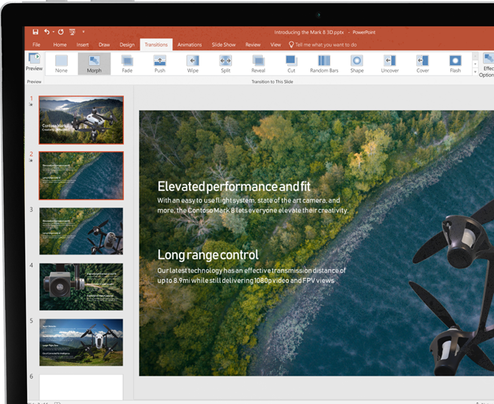This screenshot has height=404, width=494.
Task: Expand the full transition gallery
Action: (475, 72)
